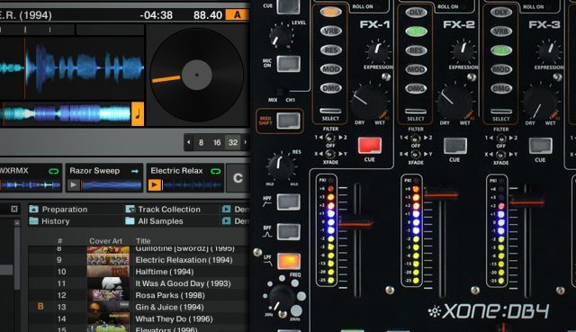Click the deck C letter label
The width and height of the screenshot is (576, 332).
[x=238, y=178]
